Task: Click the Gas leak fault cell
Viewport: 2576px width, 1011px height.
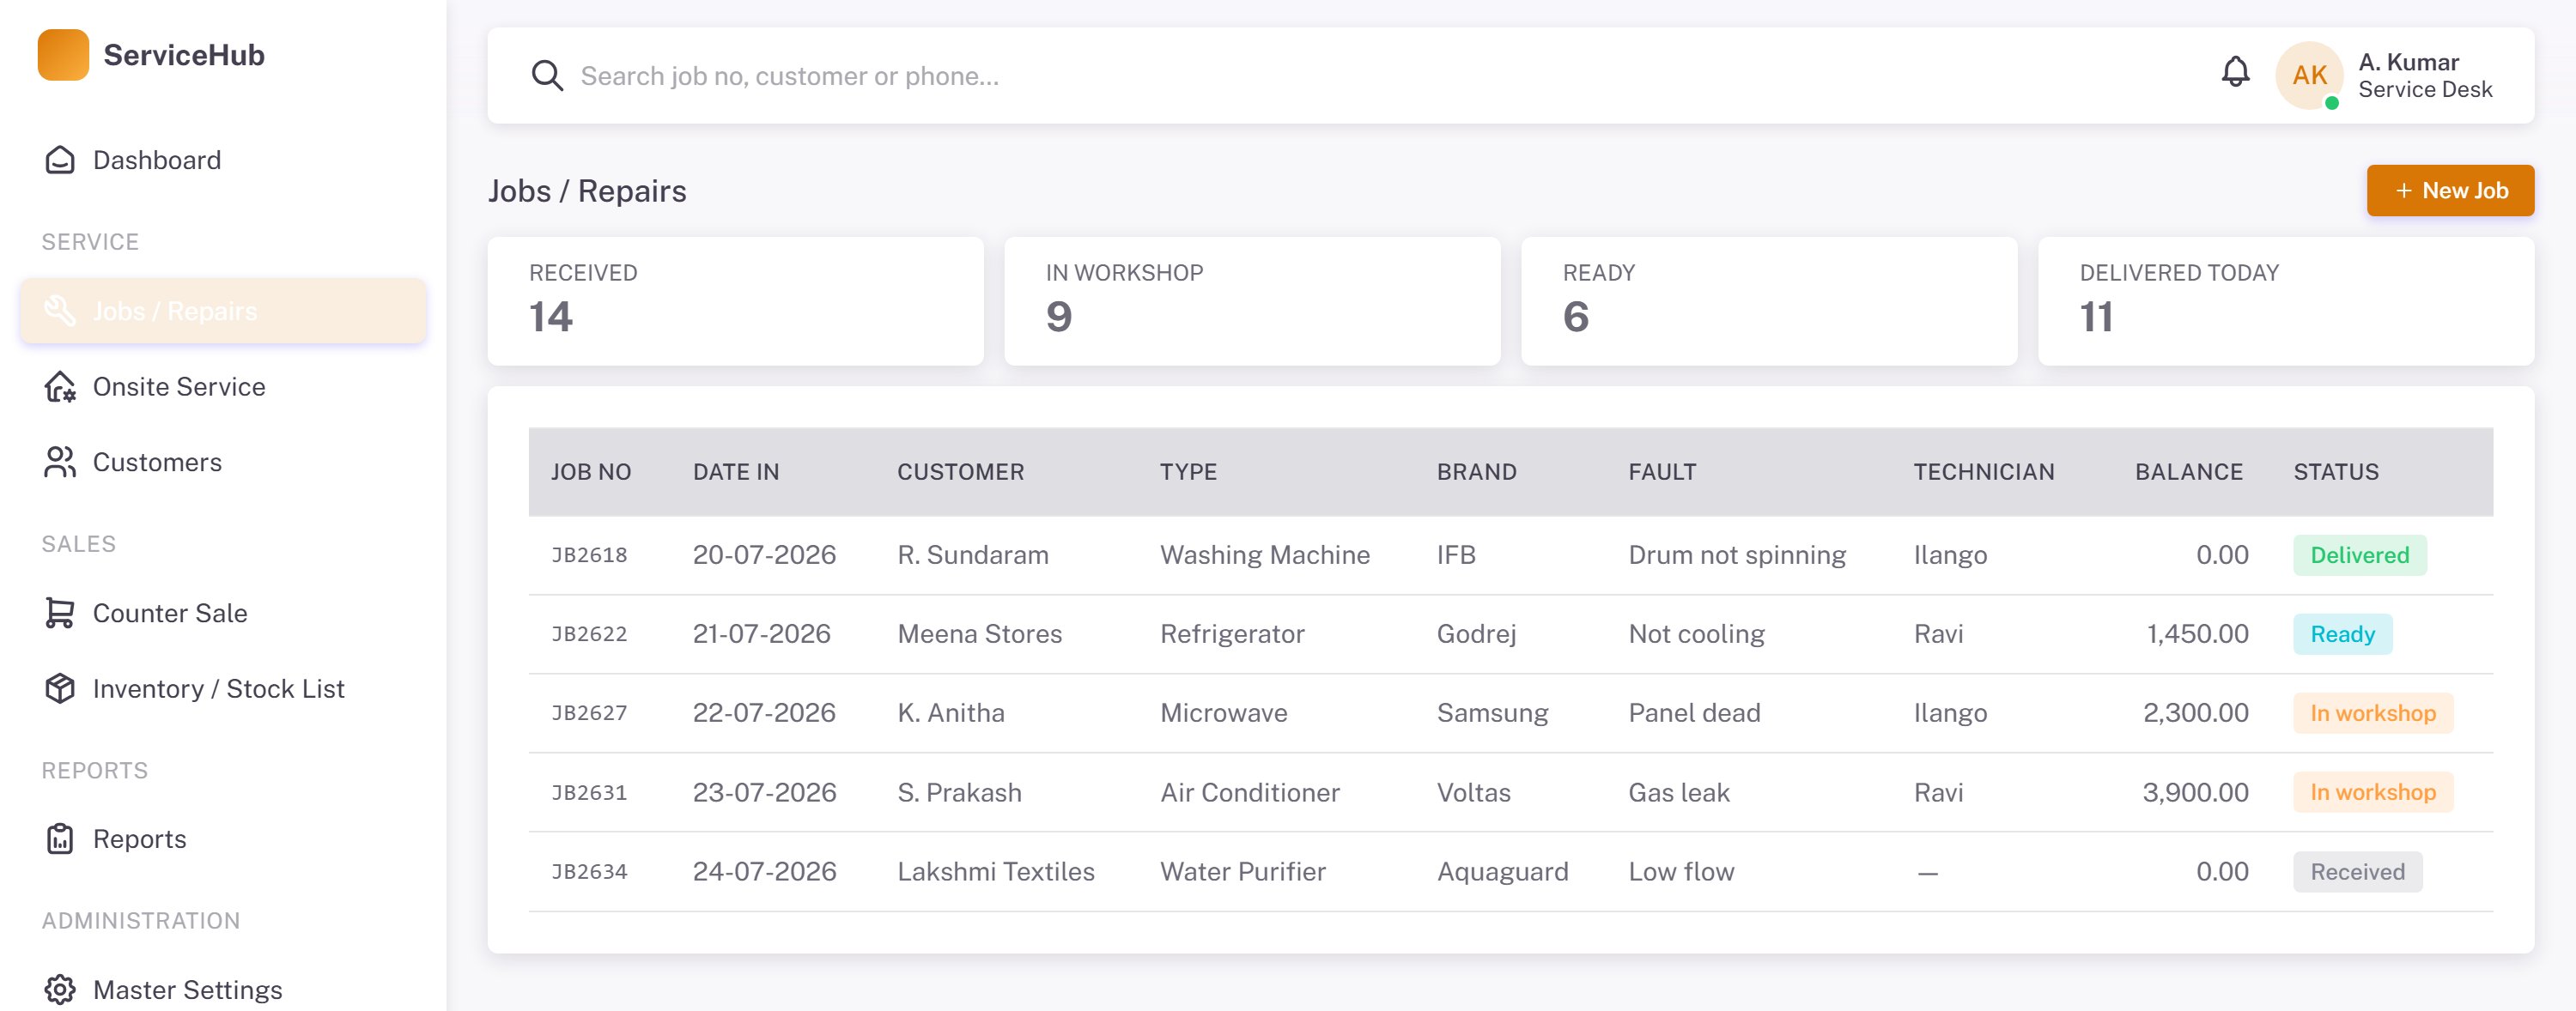Action: tap(1678, 793)
